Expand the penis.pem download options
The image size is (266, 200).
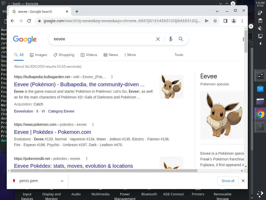[x=62, y=181]
